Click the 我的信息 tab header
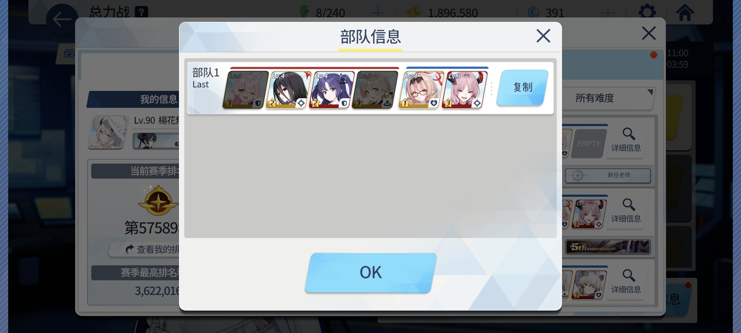The width and height of the screenshot is (741, 333). [158, 99]
